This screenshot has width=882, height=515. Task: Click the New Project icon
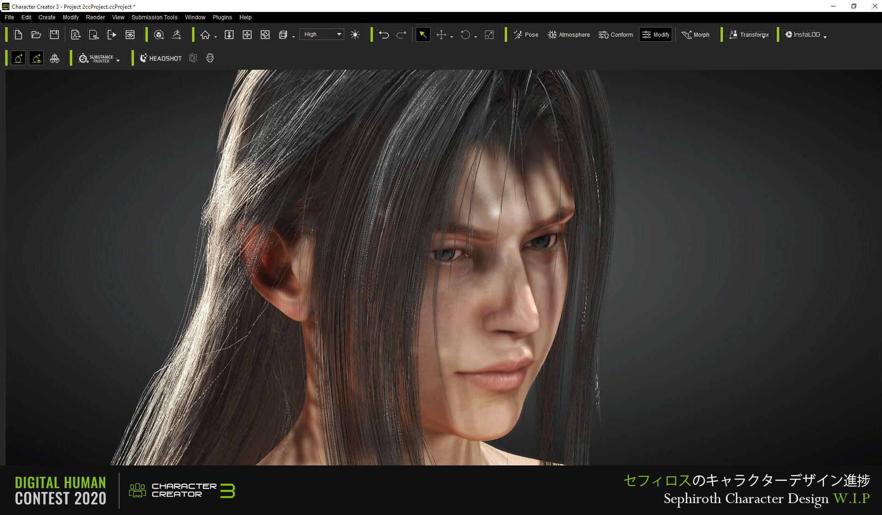(18, 34)
